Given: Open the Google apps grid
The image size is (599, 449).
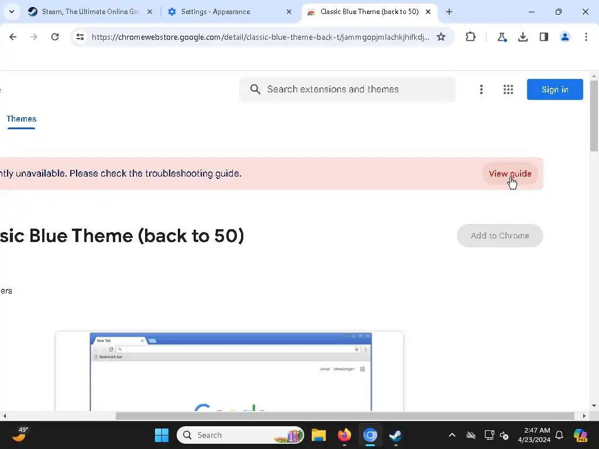Looking at the screenshot, I should pos(508,89).
